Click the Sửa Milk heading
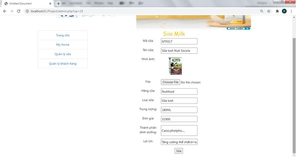Viewport: 296px width, 157px height. pos(174,34)
